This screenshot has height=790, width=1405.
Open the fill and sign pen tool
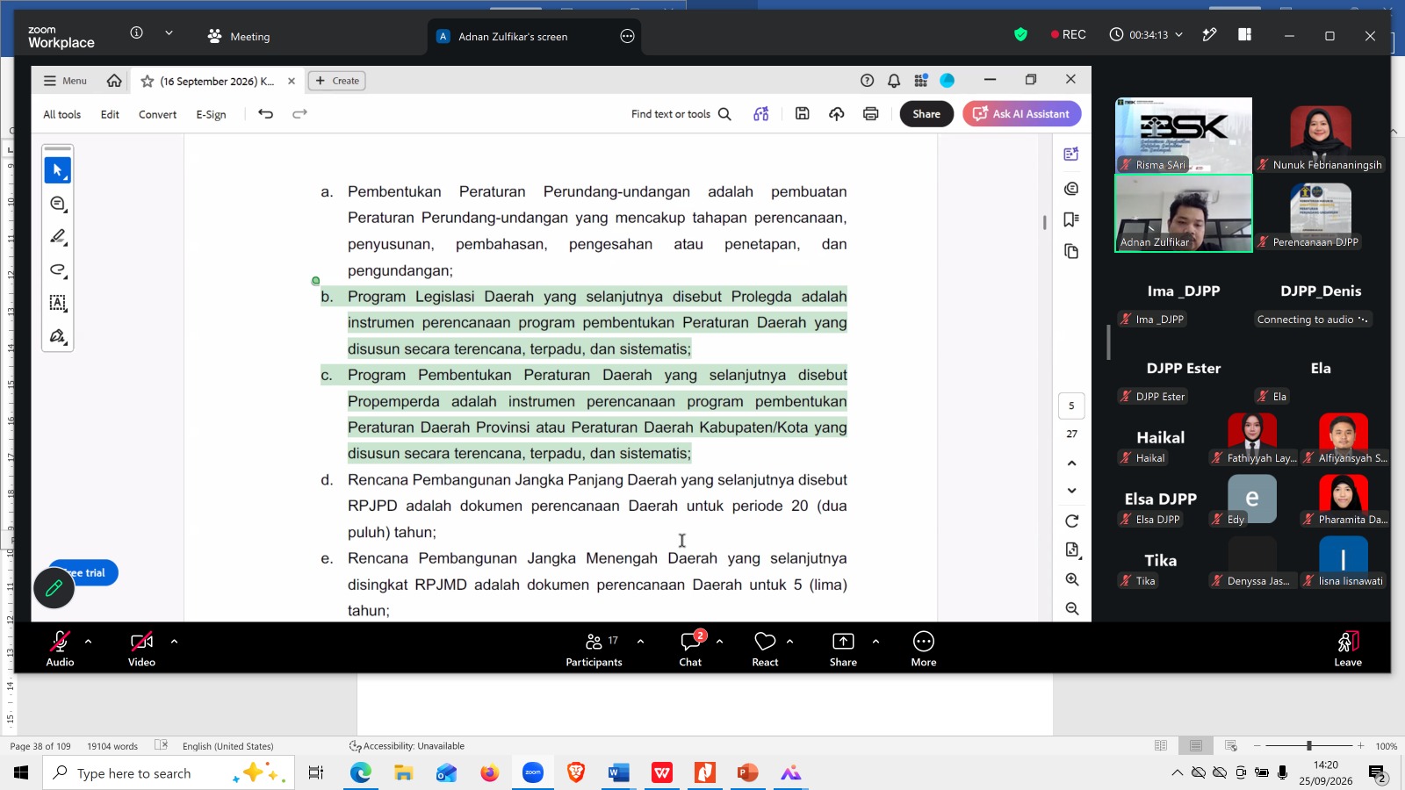click(x=58, y=336)
